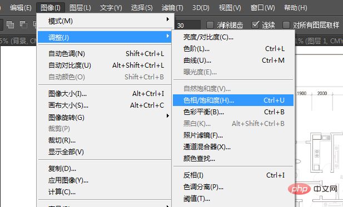Open 色相/饱和度(H)... adjustment
Viewport: 343px width, 207px height.
(233, 100)
